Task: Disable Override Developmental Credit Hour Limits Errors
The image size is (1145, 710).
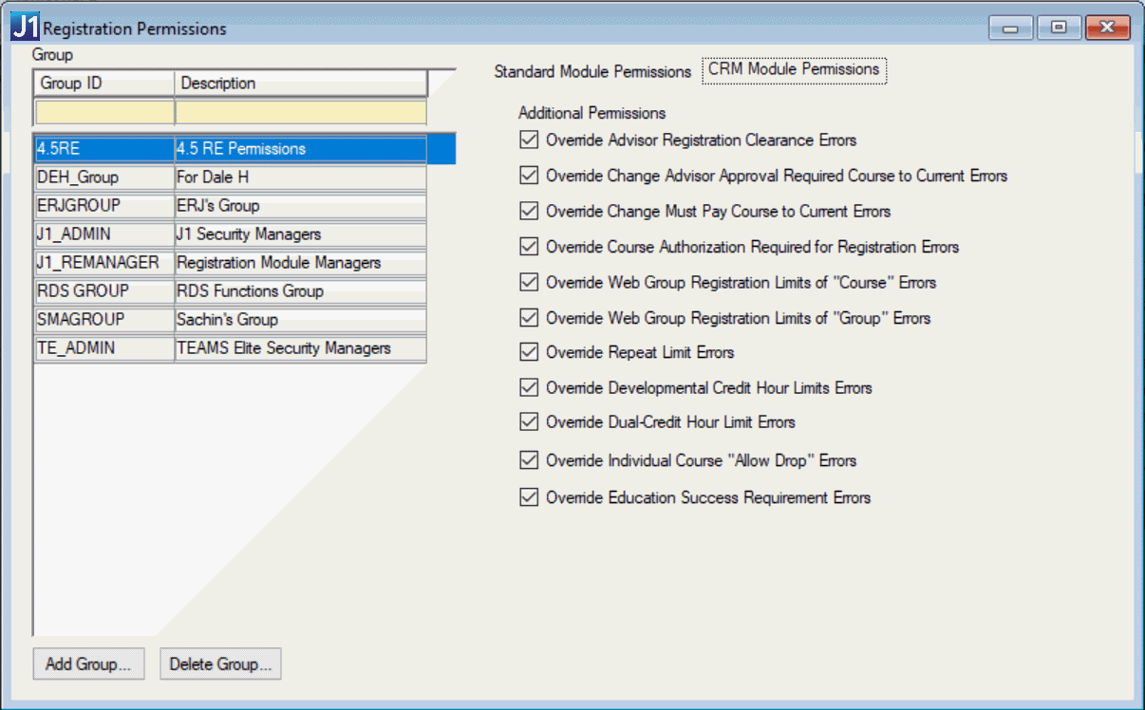Action: [x=529, y=387]
